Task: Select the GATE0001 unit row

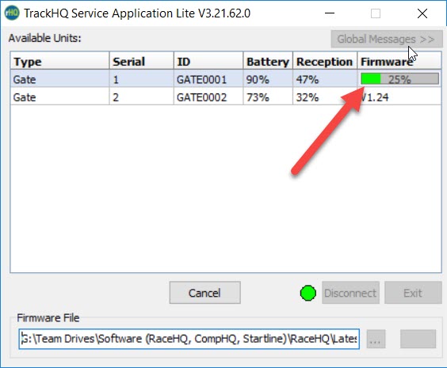Action: pos(226,79)
